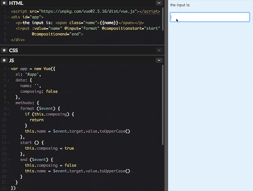Click the CSS panel title
253x191 pixels.
coord(13,50)
